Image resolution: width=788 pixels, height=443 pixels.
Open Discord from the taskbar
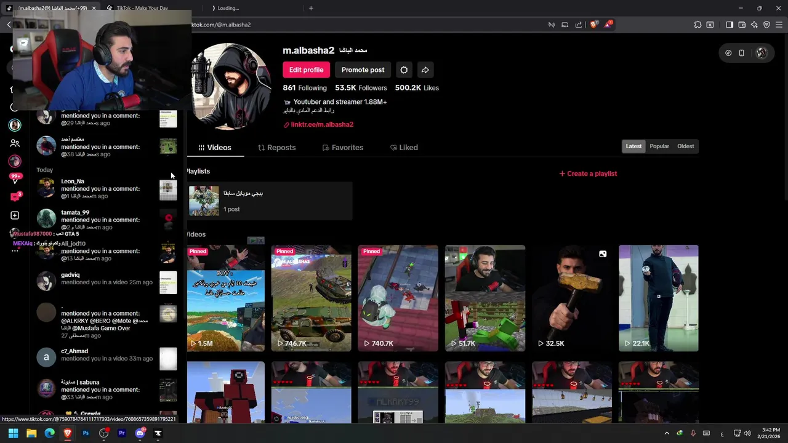(x=140, y=433)
